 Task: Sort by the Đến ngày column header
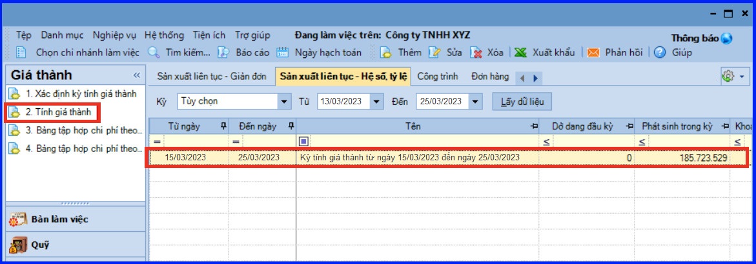click(258, 126)
